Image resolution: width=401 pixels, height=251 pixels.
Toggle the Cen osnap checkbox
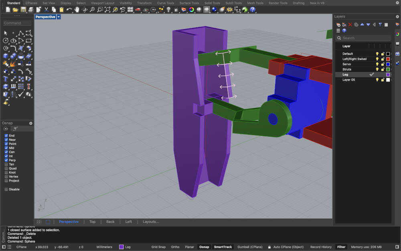[x=6, y=152]
